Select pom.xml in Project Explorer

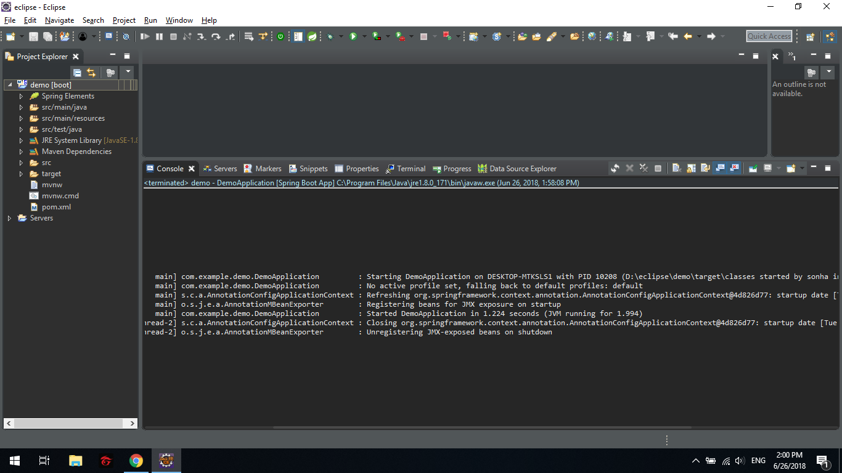pyautogui.click(x=56, y=207)
